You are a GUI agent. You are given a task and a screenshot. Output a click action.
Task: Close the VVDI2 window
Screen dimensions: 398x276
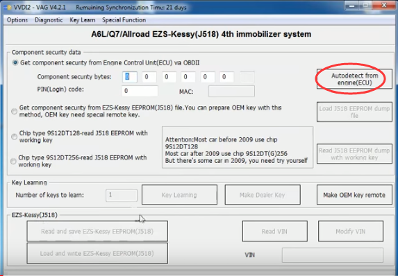(x=384, y=5)
